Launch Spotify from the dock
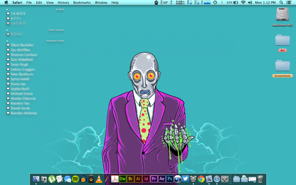The height and width of the screenshot is (185, 296). (x=75, y=179)
